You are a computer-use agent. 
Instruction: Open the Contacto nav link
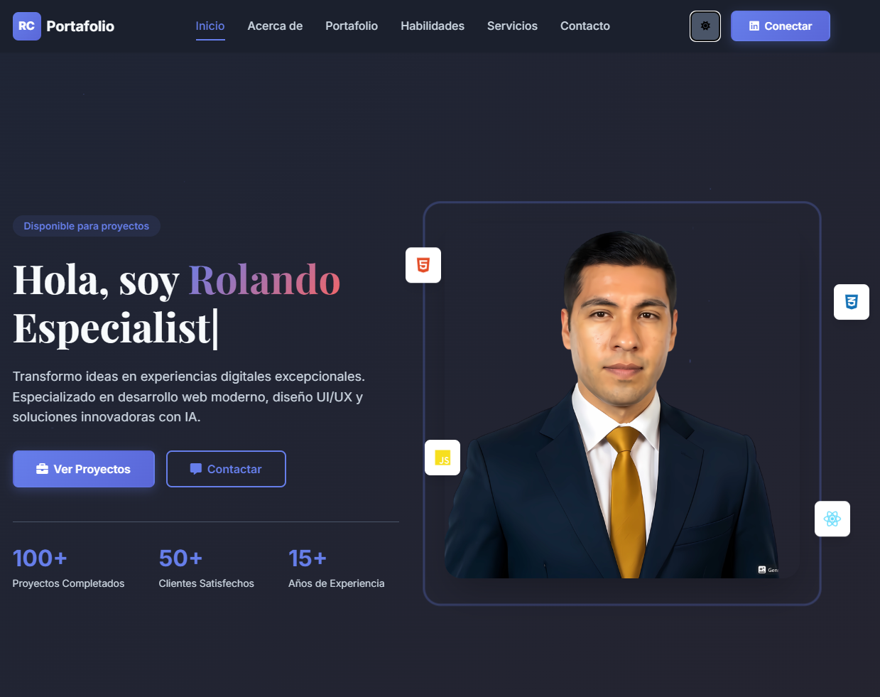pos(585,26)
